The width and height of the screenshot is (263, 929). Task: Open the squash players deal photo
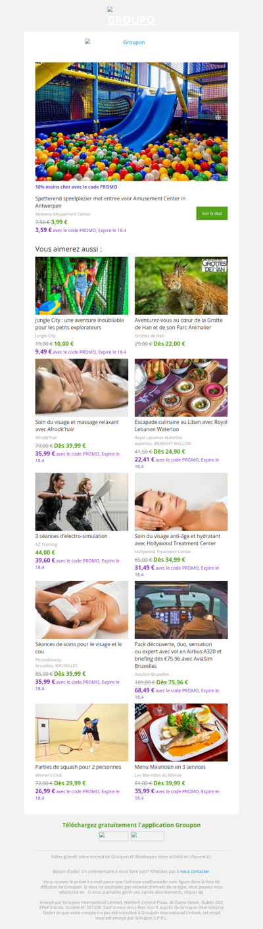click(x=82, y=733)
